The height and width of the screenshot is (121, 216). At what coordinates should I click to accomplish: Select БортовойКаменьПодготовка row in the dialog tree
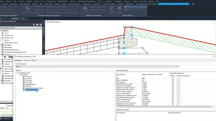pos(34,88)
